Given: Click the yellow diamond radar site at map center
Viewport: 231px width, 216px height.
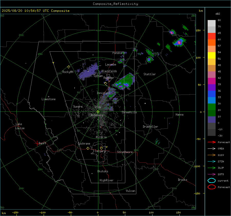Looking at the screenshot, I should [98, 112].
